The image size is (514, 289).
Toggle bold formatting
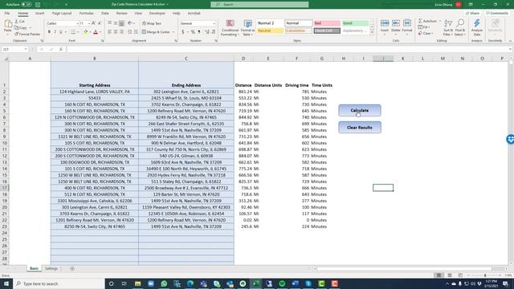pyautogui.click(x=49, y=32)
